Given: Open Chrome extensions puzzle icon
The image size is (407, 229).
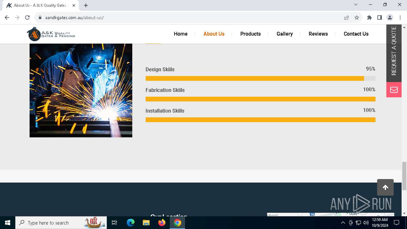Looking at the screenshot, I should click(369, 17).
